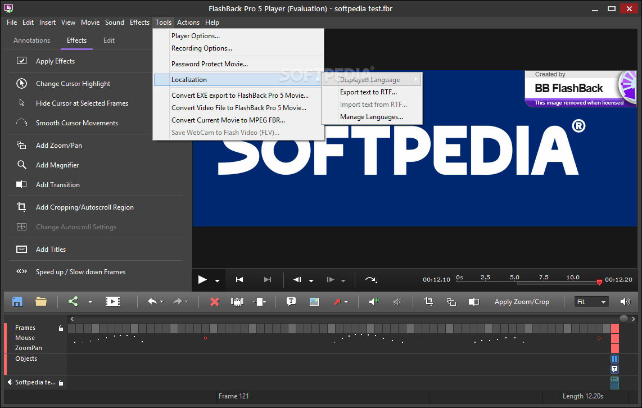Image resolution: width=642 pixels, height=408 pixels.
Task: Toggle the lock on the Frames track
Action: click(61, 328)
